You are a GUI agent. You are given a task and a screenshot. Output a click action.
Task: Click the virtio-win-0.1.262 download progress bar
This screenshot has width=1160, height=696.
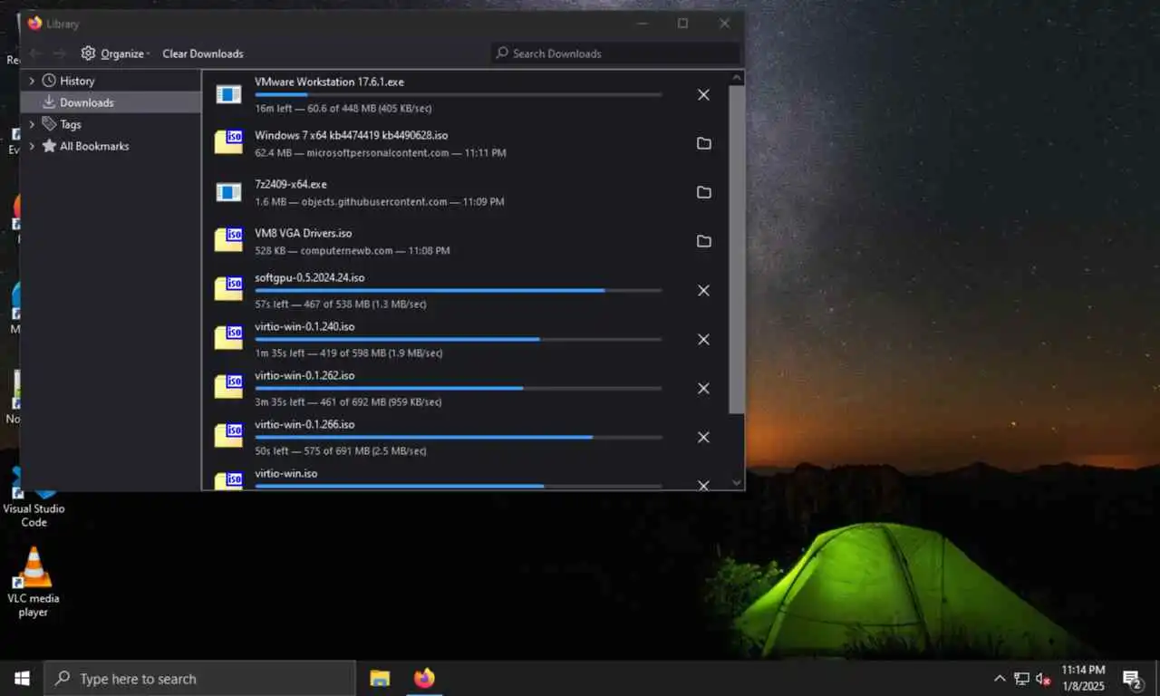pyautogui.click(x=459, y=388)
